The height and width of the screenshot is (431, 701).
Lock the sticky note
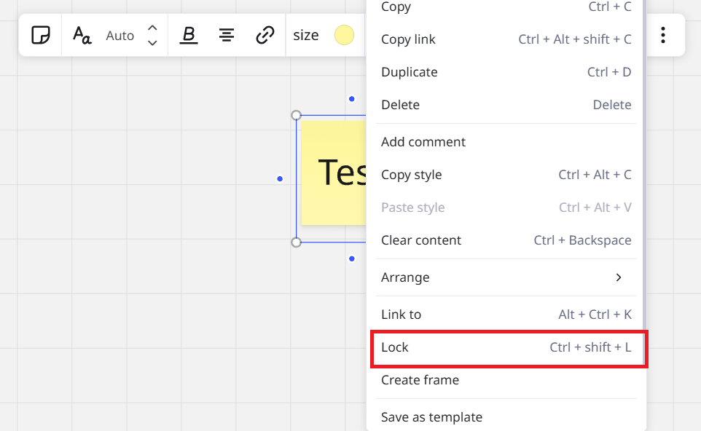click(x=394, y=347)
